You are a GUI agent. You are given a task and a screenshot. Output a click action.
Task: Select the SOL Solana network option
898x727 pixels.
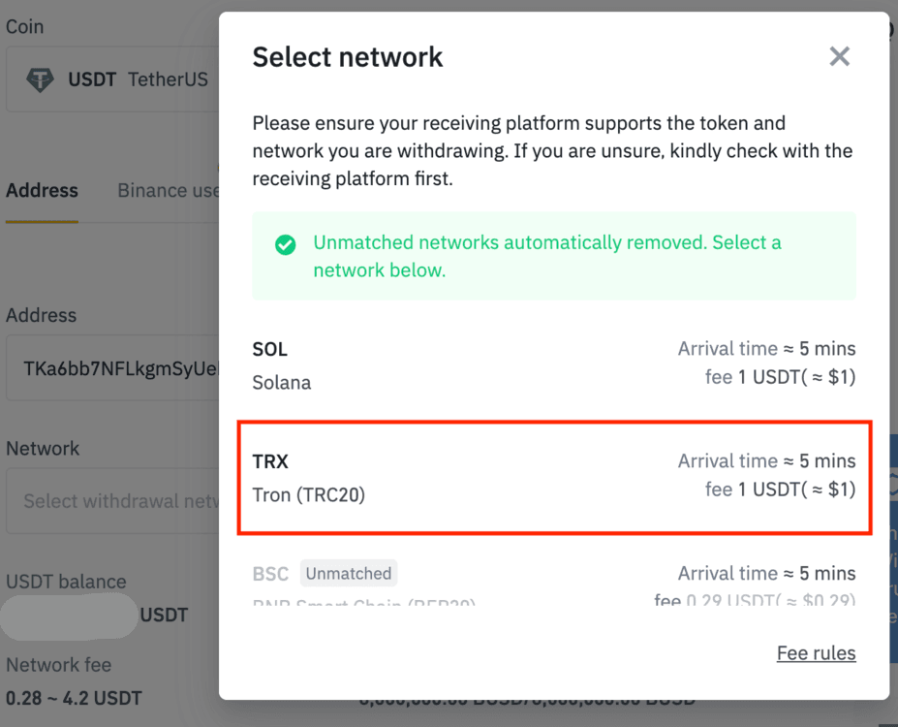coord(553,365)
